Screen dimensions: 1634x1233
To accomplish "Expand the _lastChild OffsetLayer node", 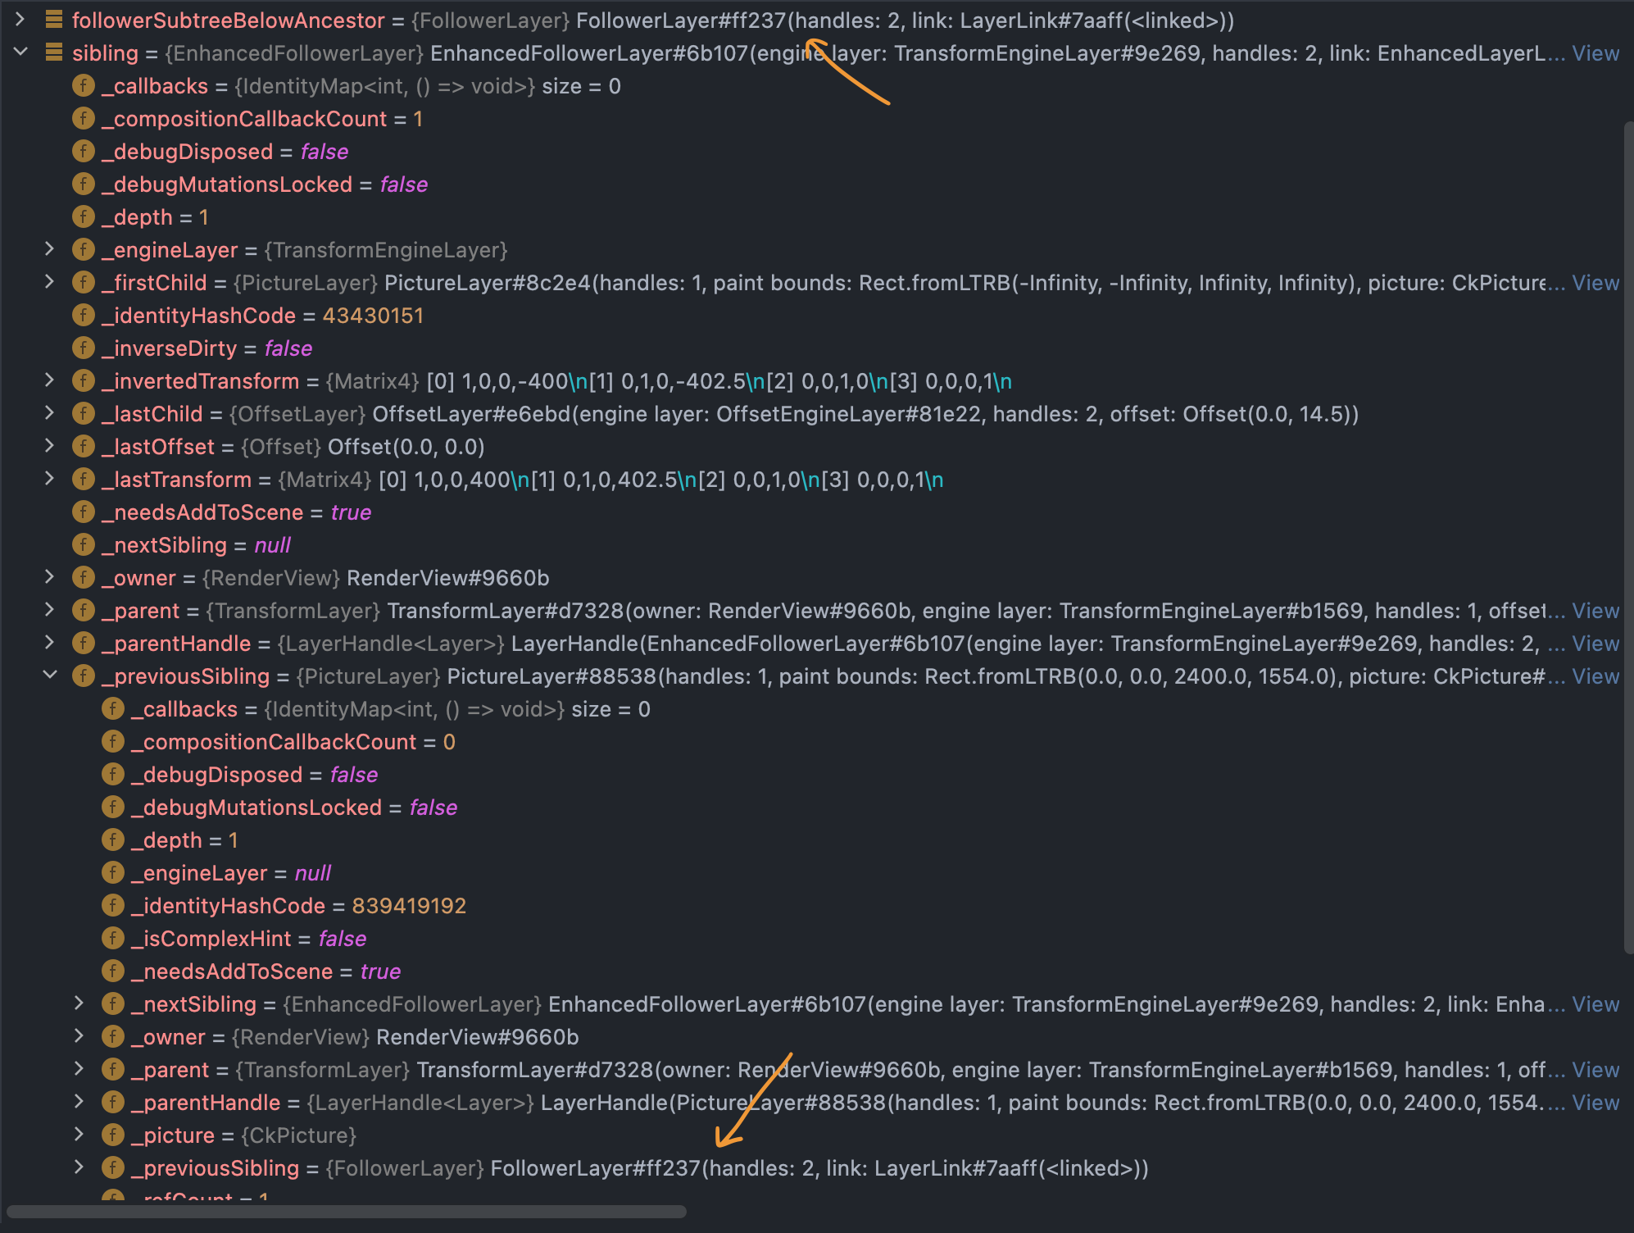I will (51, 413).
